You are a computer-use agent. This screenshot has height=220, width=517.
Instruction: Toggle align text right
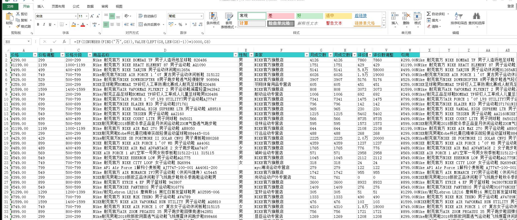pos(118,24)
